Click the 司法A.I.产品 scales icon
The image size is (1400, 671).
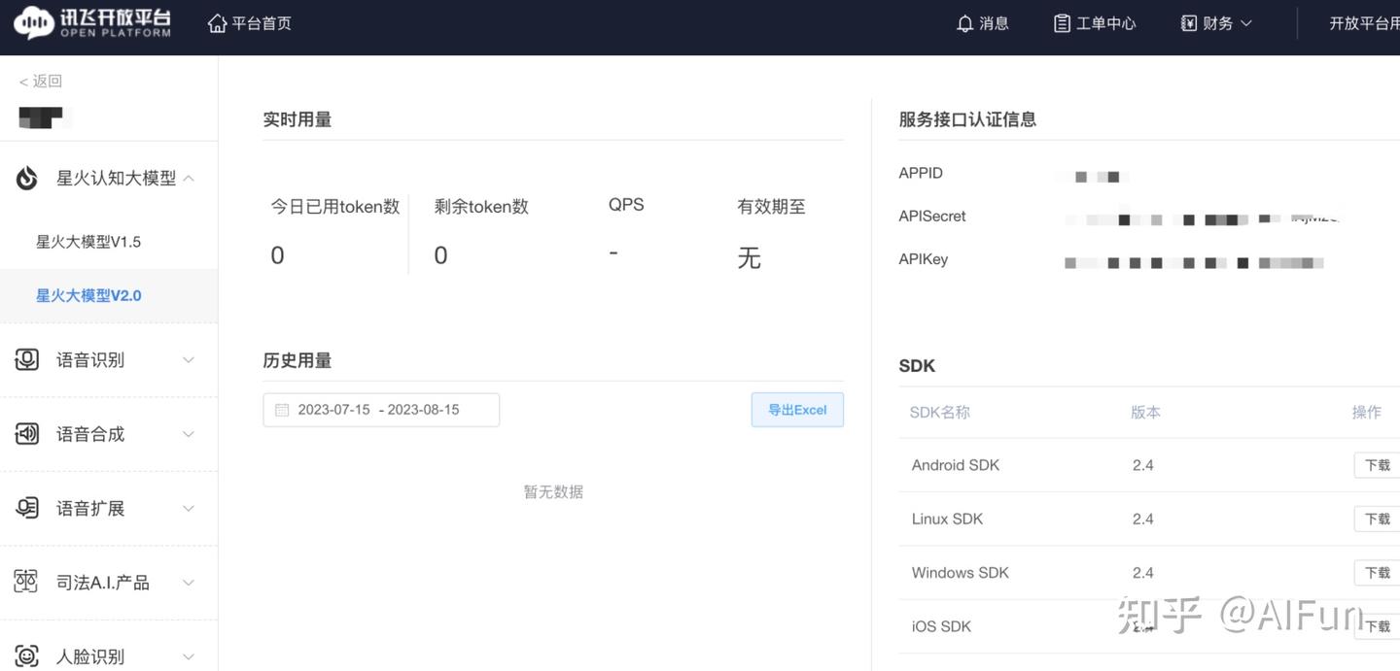(26, 583)
